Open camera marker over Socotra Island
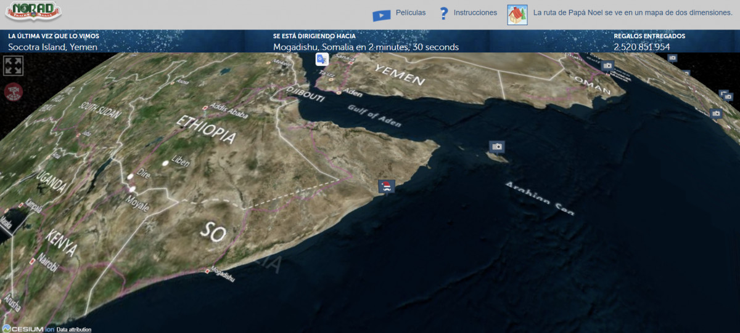This screenshot has width=740, height=333. (497, 146)
